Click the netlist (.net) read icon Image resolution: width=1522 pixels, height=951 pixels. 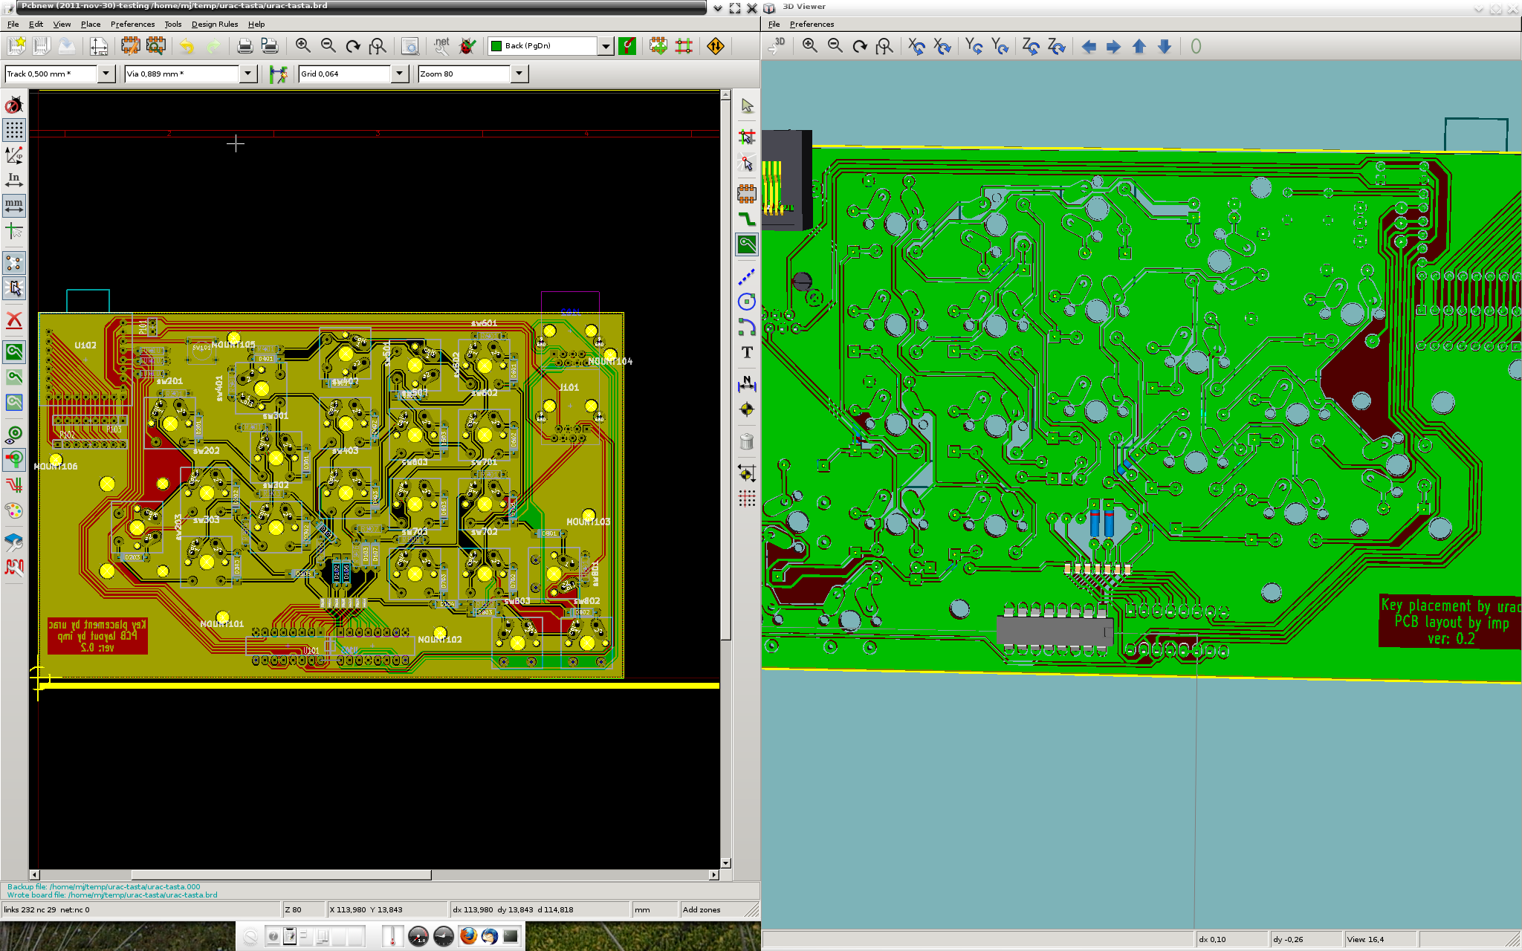tap(441, 46)
